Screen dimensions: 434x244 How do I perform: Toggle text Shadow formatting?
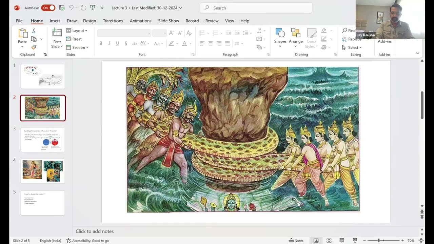(x=126, y=43)
